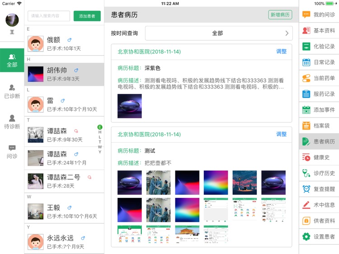The height and width of the screenshot is (254, 339).
Task: Open 供者资料 orange icon
Action: (x=306, y=221)
